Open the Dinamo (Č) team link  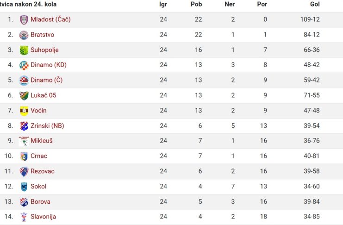click(x=47, y=80)
